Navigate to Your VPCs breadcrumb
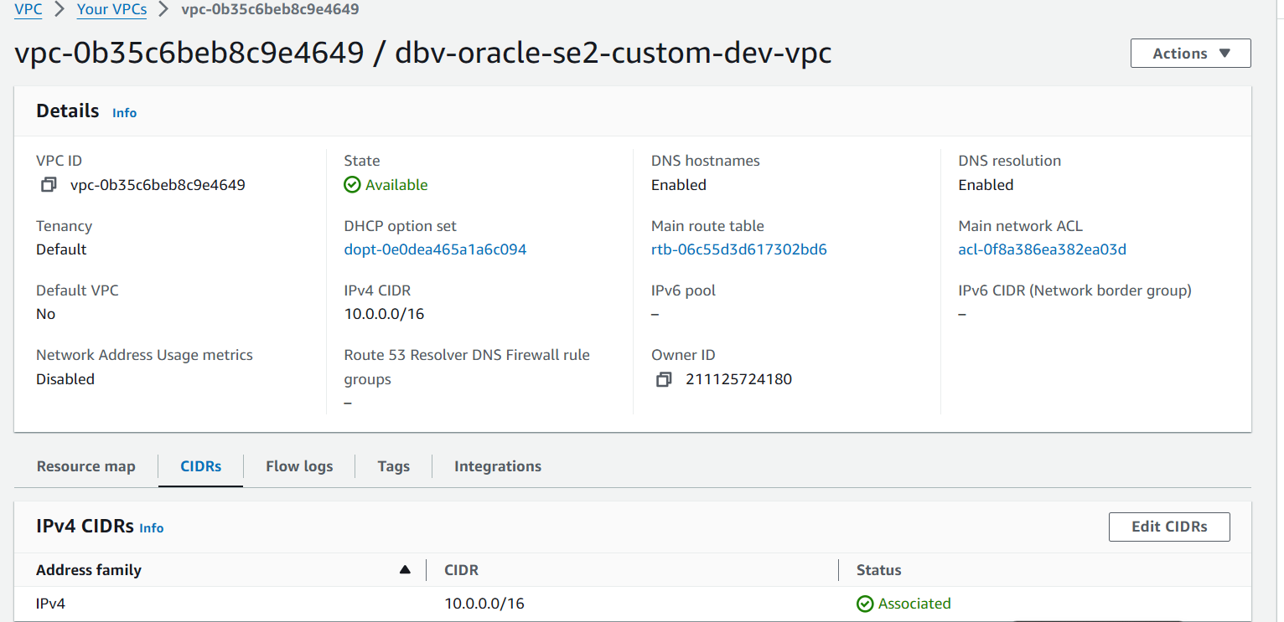1284x622 pixels. [x=111, y=10]
